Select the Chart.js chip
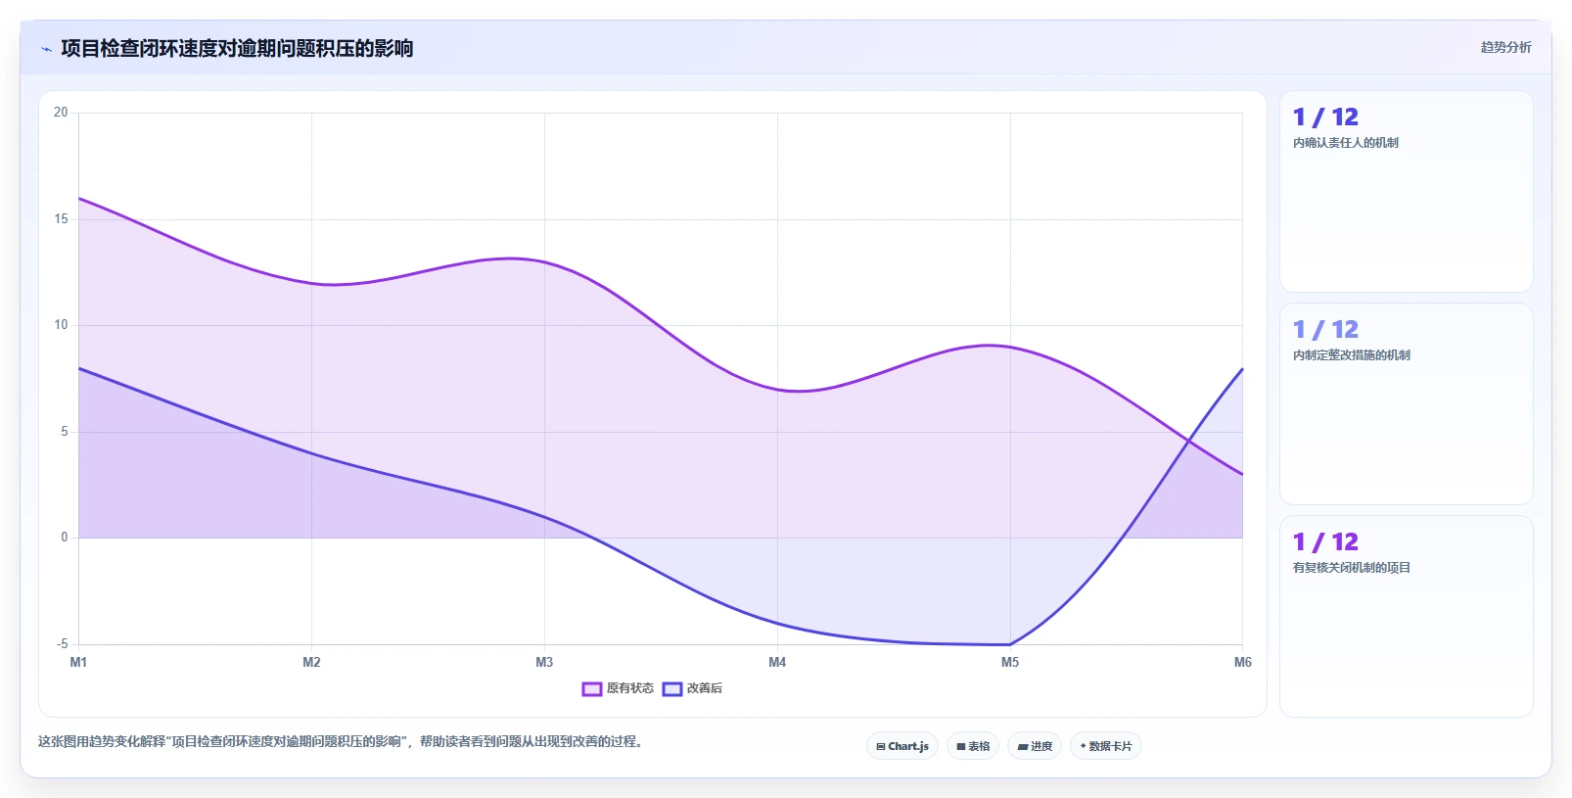 coord(902,746)
